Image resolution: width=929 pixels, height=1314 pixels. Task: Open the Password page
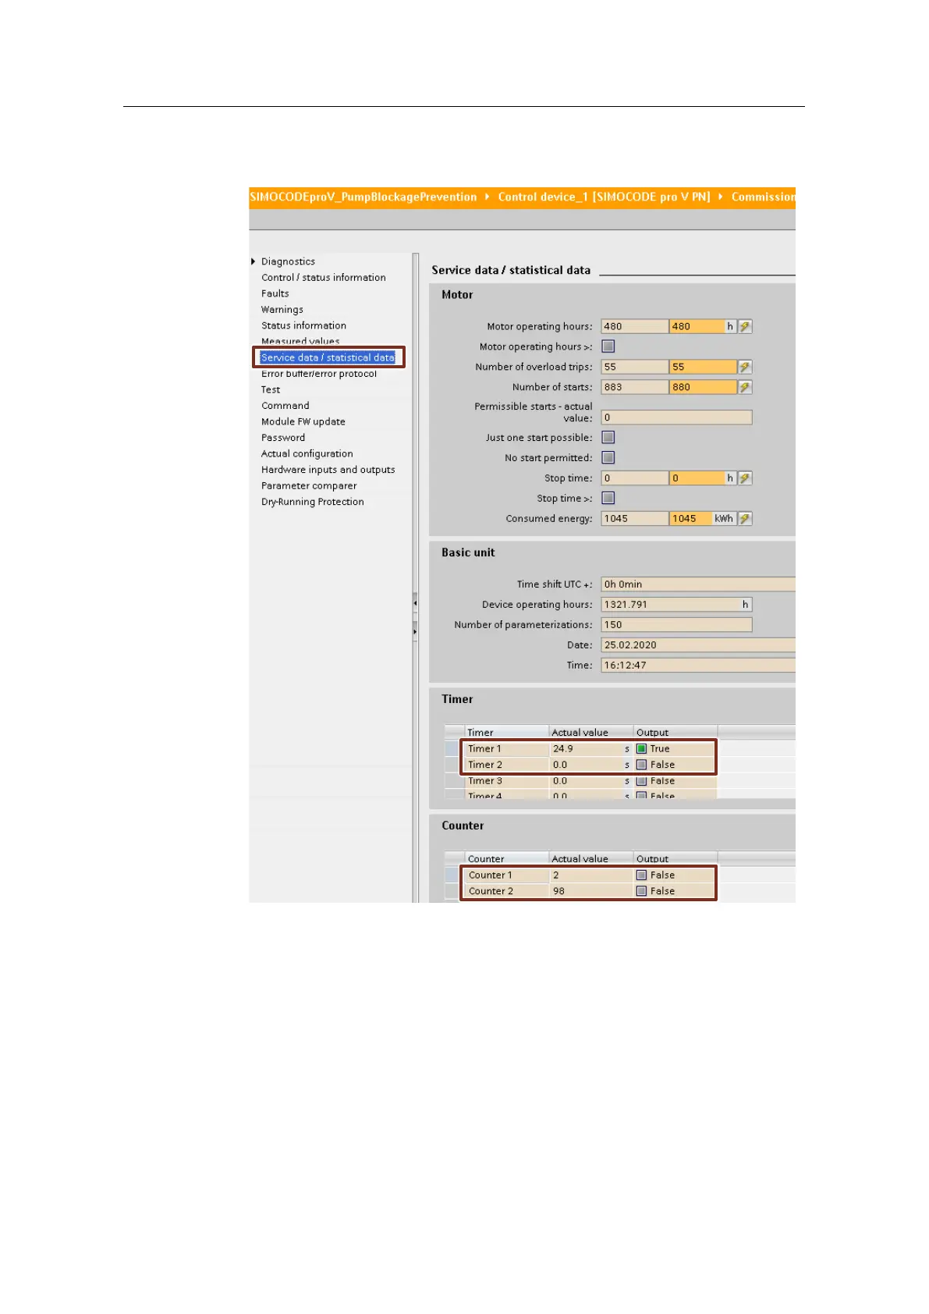[283, 438]
